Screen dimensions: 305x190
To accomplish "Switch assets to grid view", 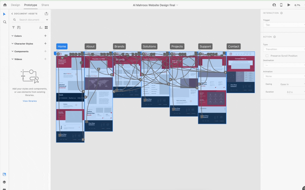I will [46, 27].
